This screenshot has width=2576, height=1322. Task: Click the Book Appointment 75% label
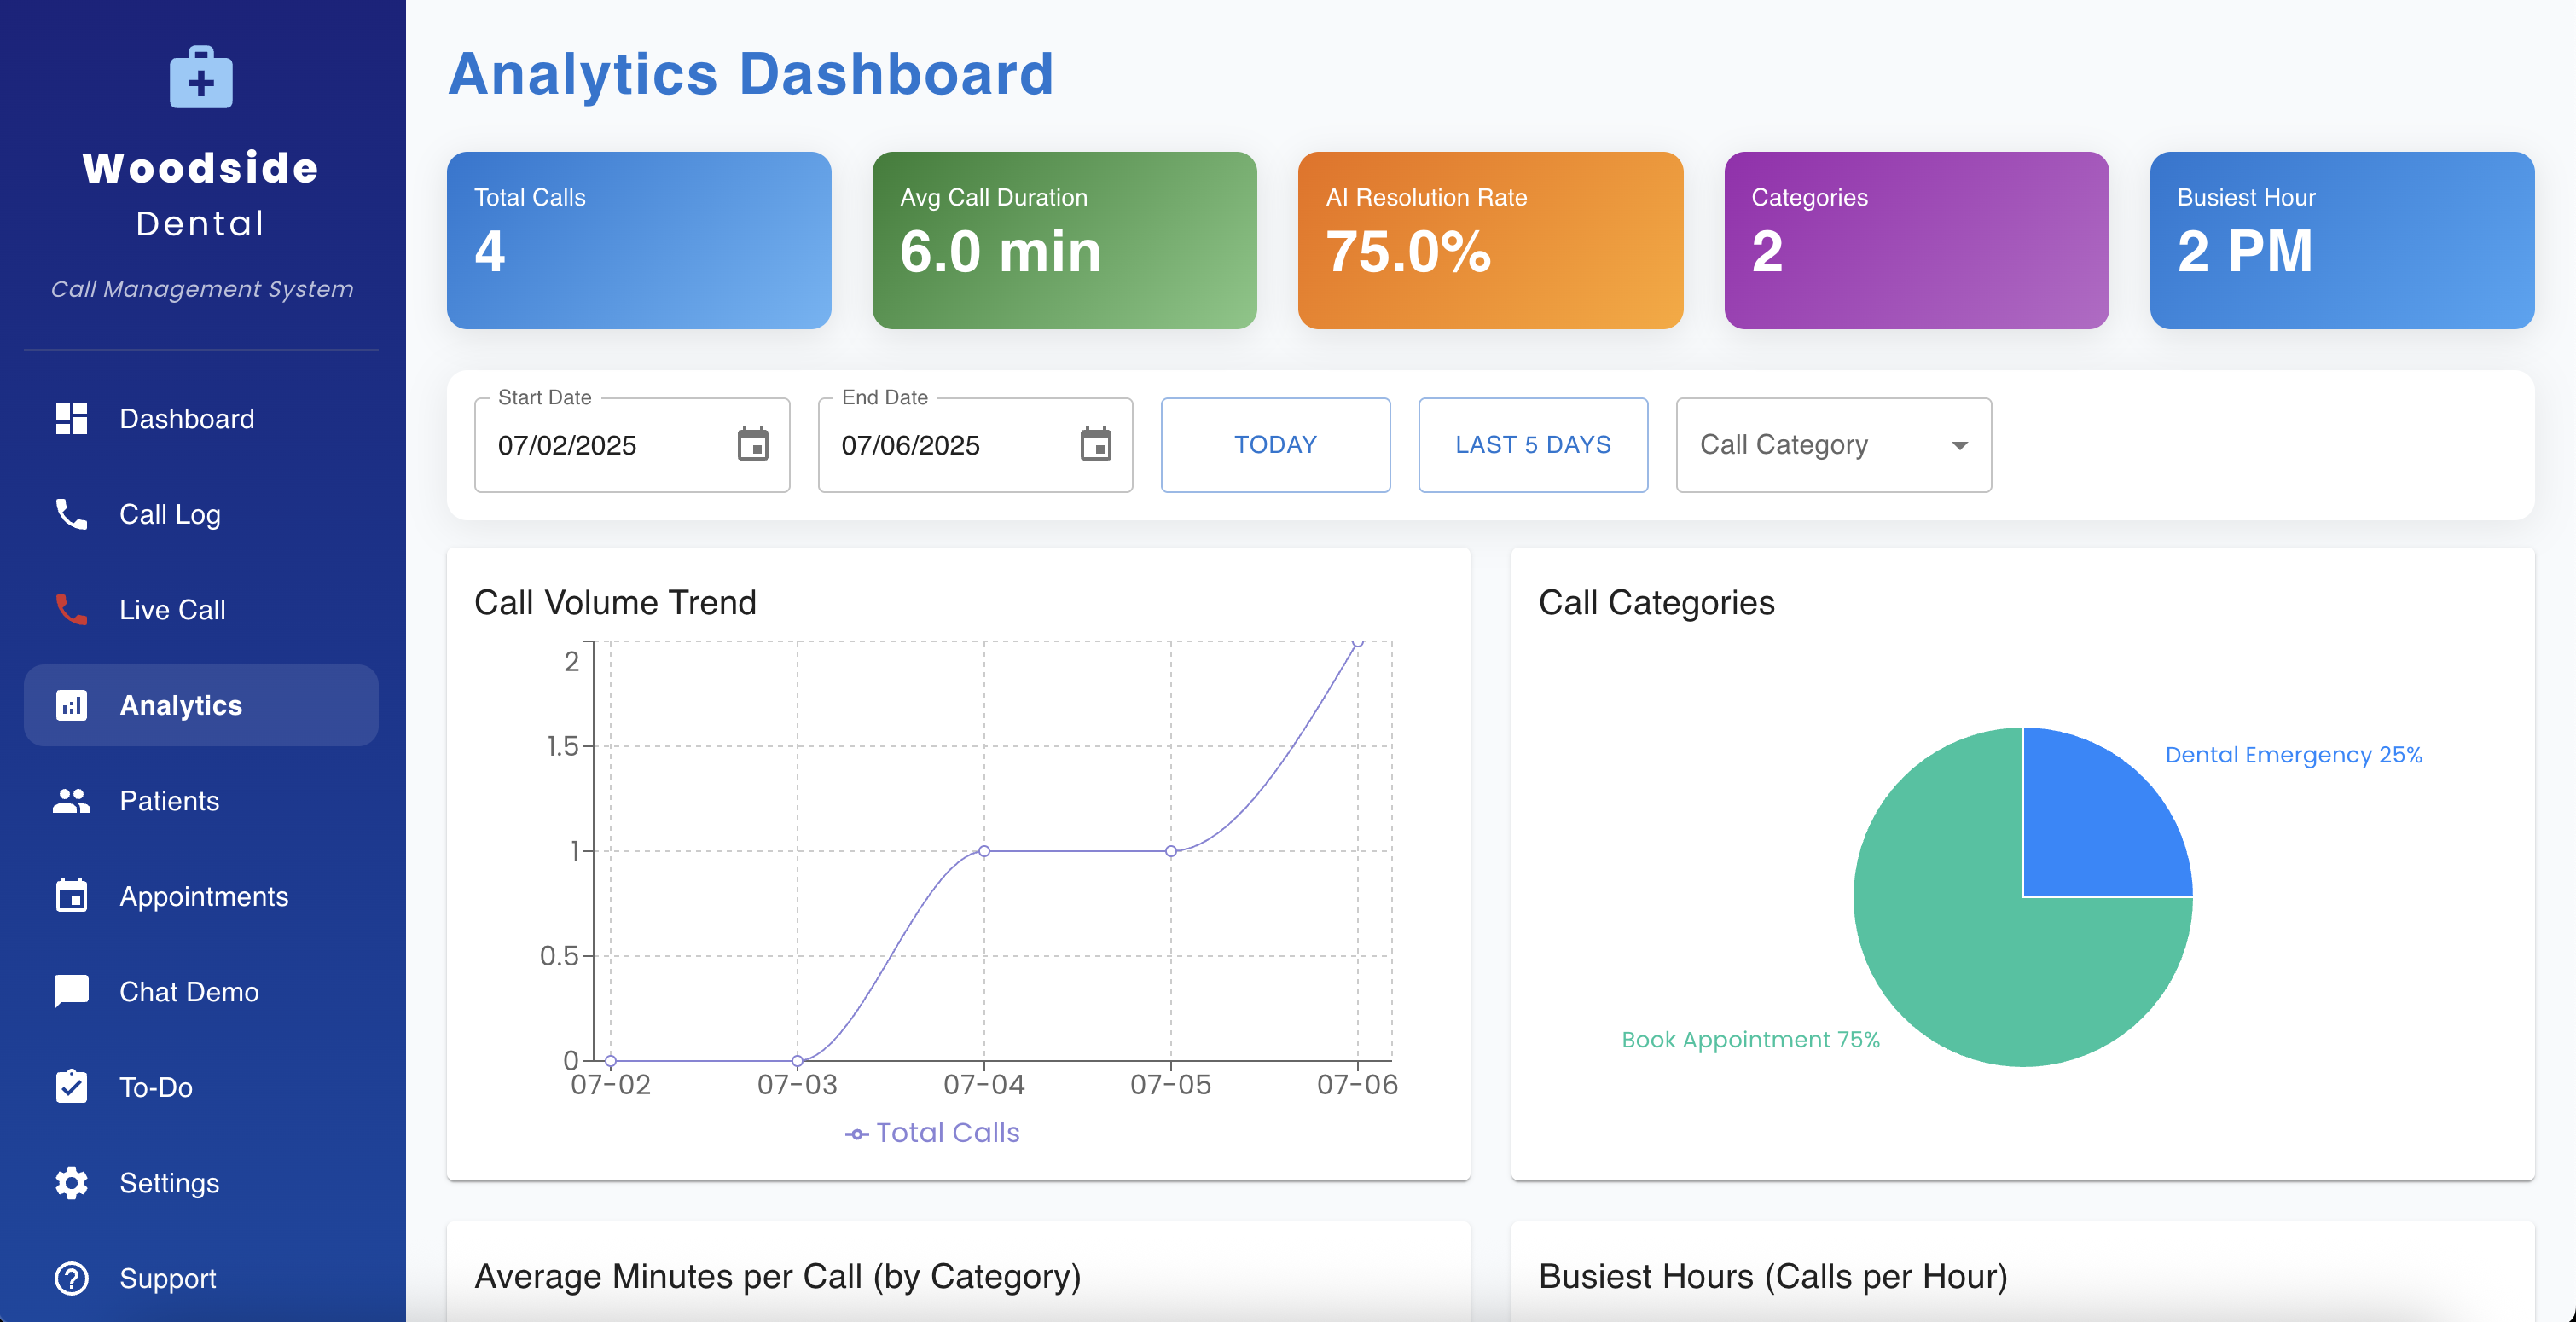click(1750, 1040)
